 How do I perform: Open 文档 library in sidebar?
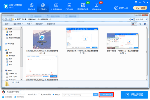[9, 62]
